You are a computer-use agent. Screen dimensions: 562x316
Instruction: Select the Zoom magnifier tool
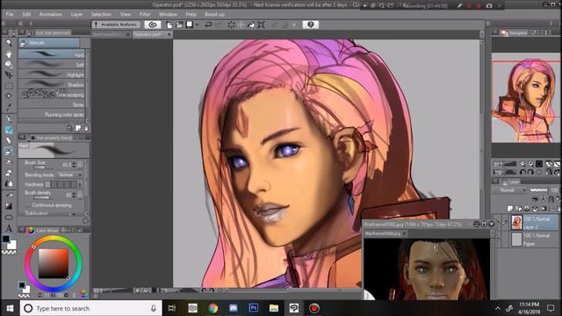(9, 43)
